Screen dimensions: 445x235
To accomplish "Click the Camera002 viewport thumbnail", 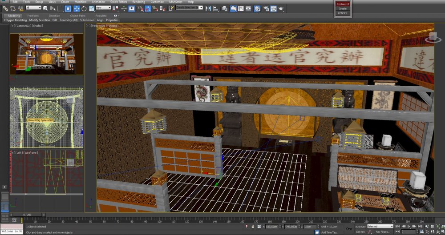I will click(47, 53).
